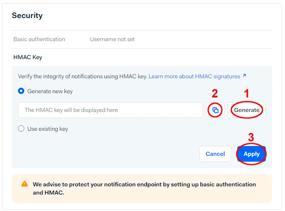
Task: Click the red number 2 annotation
Action: click(x=215, y=94)
